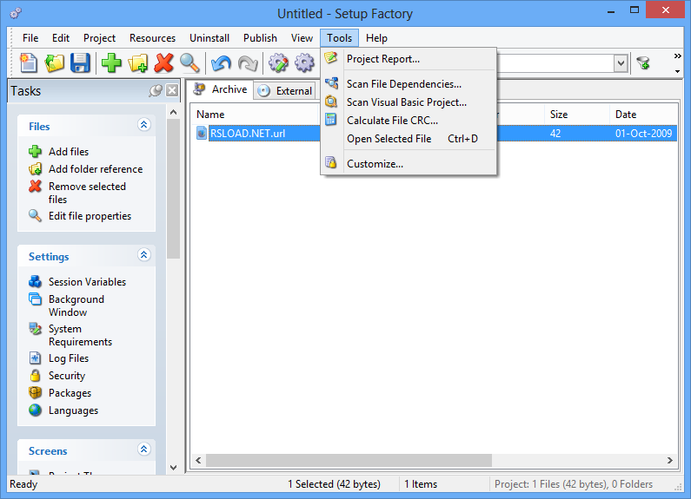The width and height of the screenshot is (691, 499).
Task: Click the plain gear Build toolbar icon
Action: [304, 63]
